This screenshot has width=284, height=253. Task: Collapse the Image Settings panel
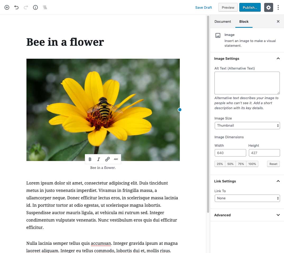(278, 58)
